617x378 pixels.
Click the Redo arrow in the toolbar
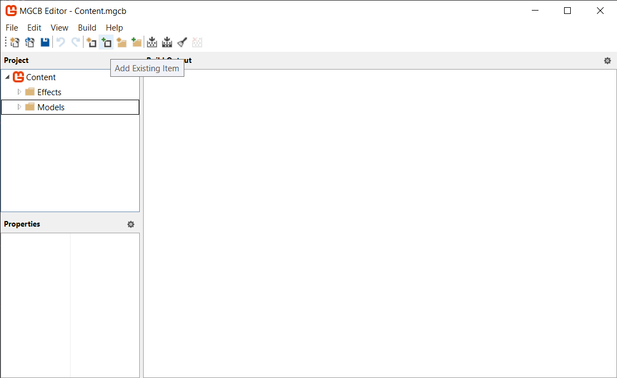76,42
